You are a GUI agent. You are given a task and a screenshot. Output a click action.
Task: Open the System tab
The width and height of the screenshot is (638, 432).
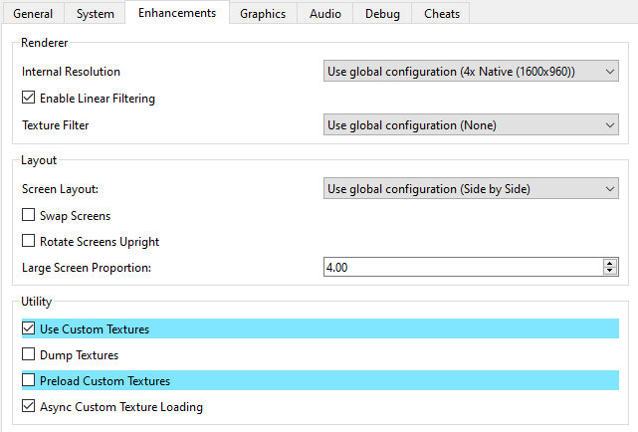pos(95,13)
